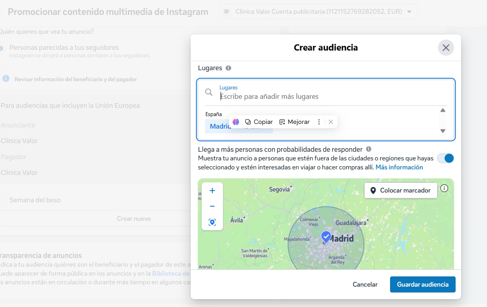Click info icon beside 'Llega a más personas'

tap(368, 149)
